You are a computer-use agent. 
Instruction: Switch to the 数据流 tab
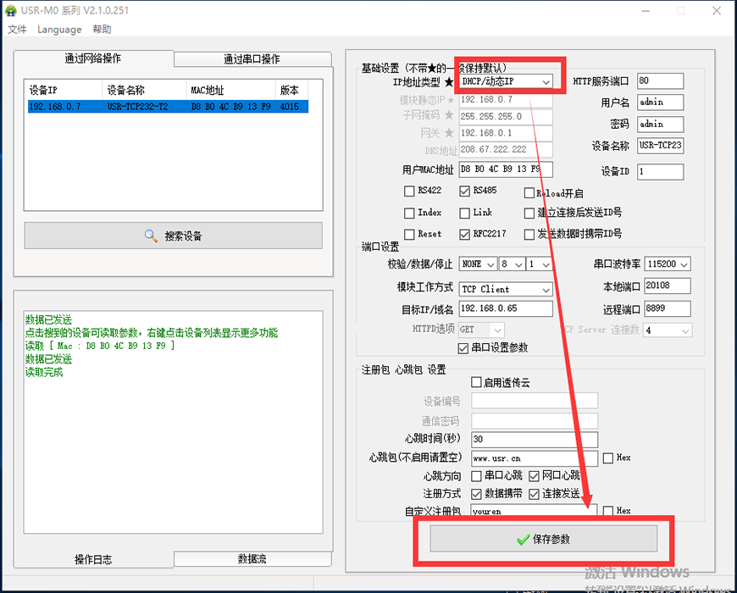252,559
